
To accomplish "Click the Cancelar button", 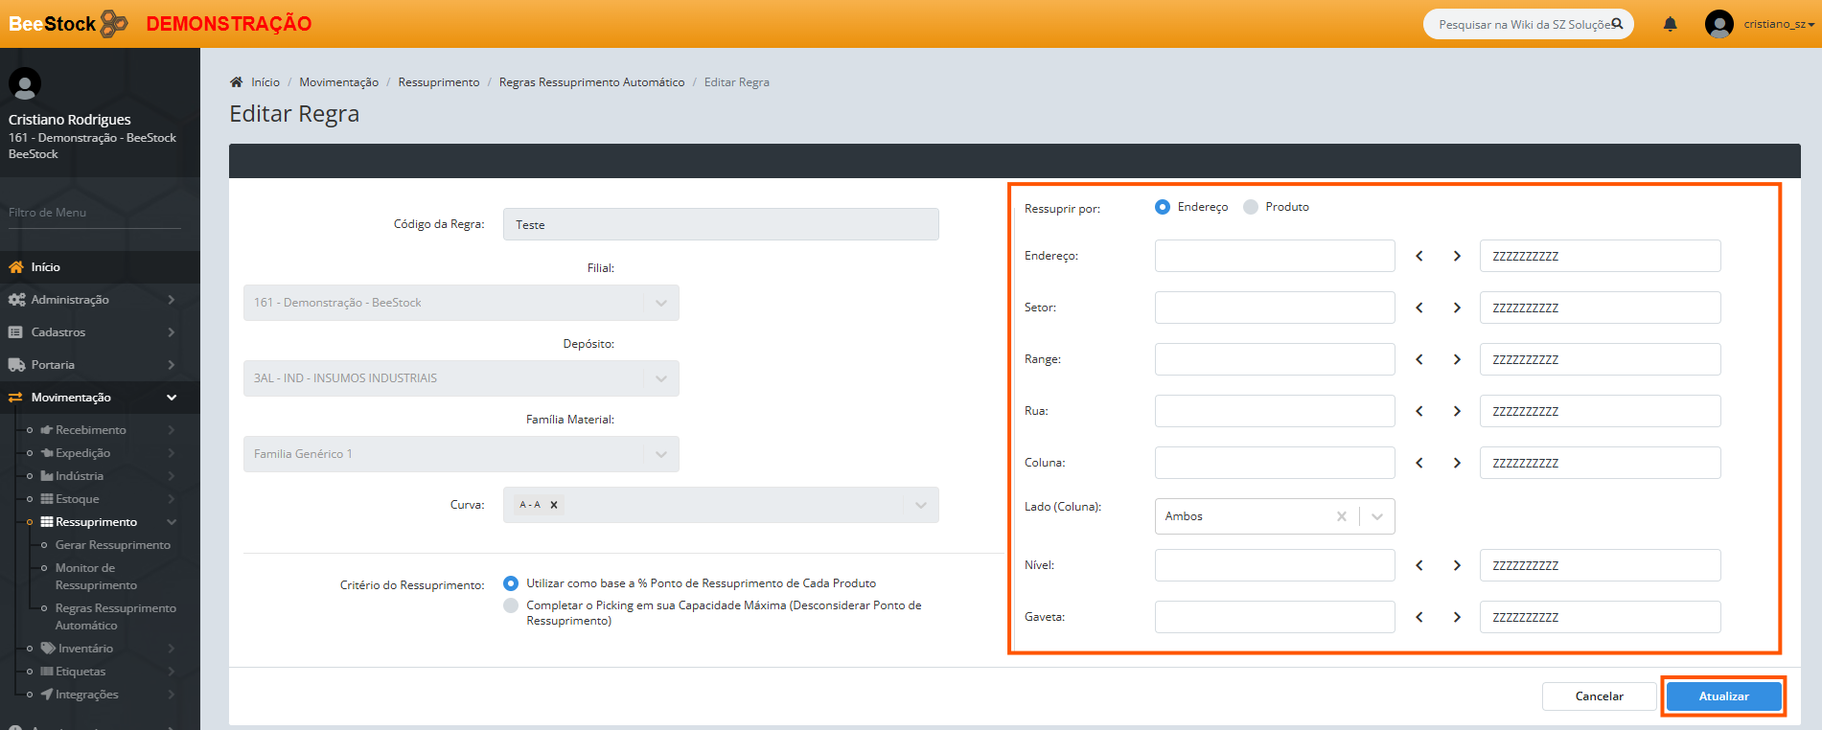I will coord(1599,696).
